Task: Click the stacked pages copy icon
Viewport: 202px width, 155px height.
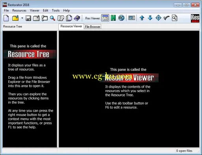Action: 69,18
